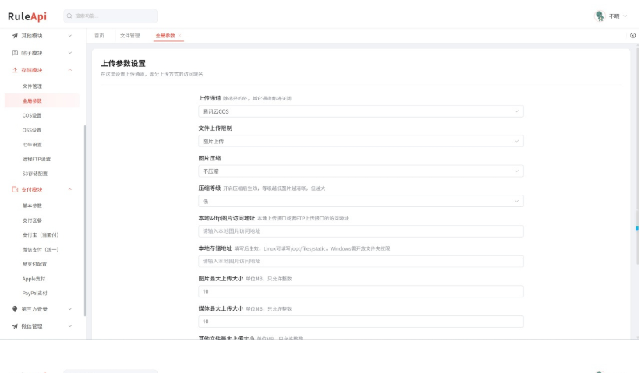641x373 pixels.
Task: Click the RuleApi logo
Action: point(27,16)
